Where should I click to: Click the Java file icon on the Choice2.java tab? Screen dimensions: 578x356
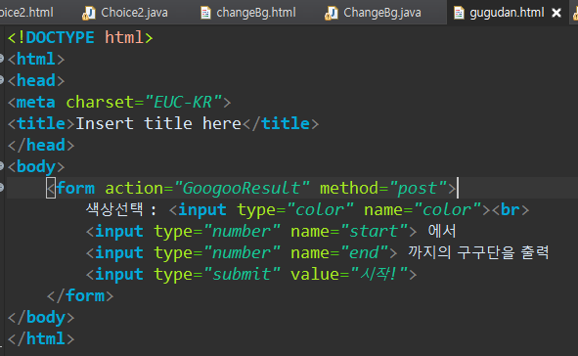pyautogui.click(x=89, y=14)
